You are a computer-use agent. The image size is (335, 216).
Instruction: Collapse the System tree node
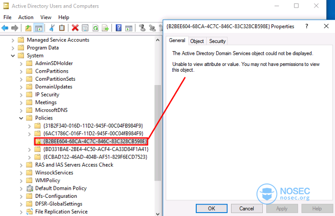pos(13,56)
